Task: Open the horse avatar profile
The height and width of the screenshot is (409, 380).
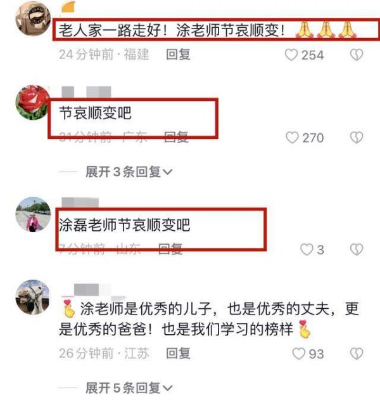Action: click(33, 297)
